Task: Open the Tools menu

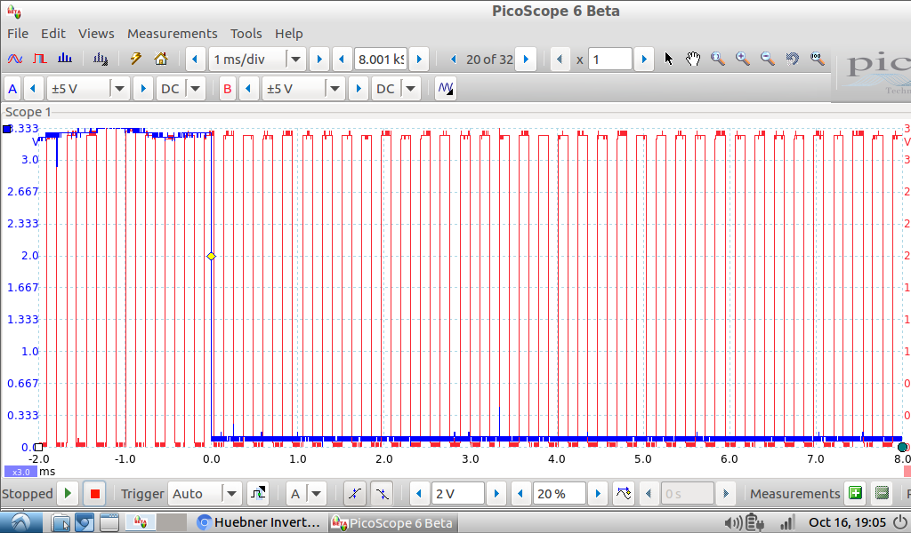Action: click(x=246, y=34)
